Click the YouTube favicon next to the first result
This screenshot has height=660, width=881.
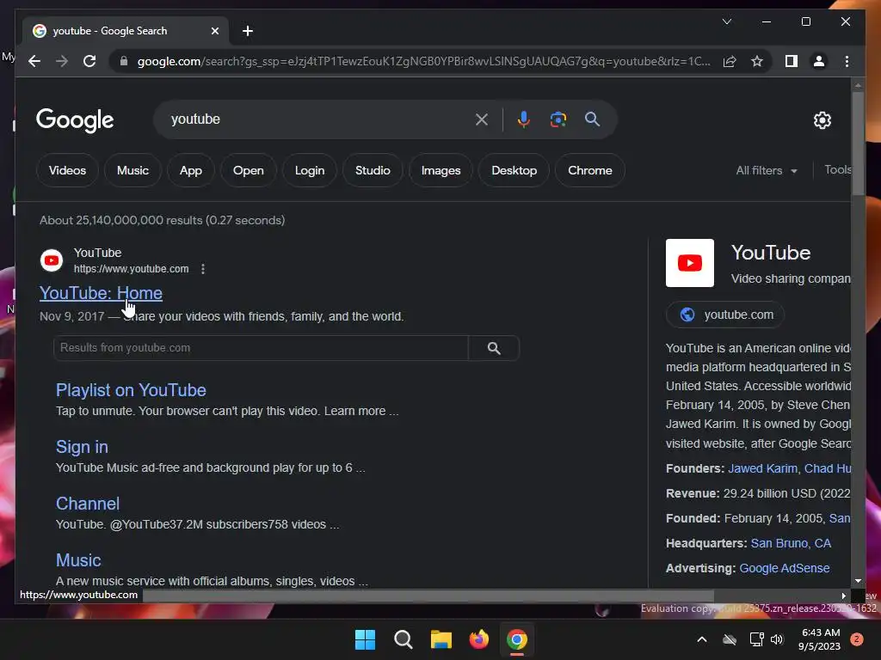tap(52, 260)
